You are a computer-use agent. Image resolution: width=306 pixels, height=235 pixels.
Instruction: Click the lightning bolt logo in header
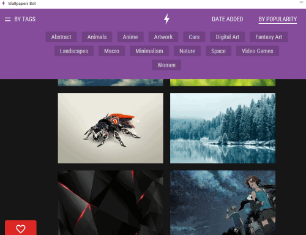click(x=166, y=19)
